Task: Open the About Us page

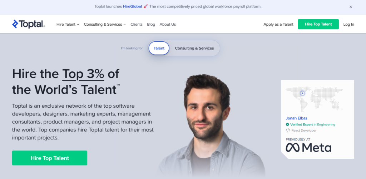Action: 168,25
